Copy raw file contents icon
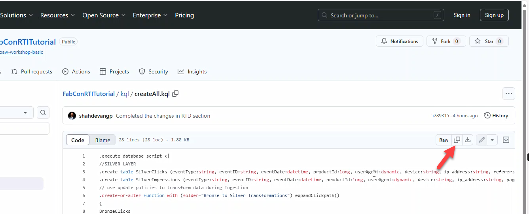 point(457,140)
